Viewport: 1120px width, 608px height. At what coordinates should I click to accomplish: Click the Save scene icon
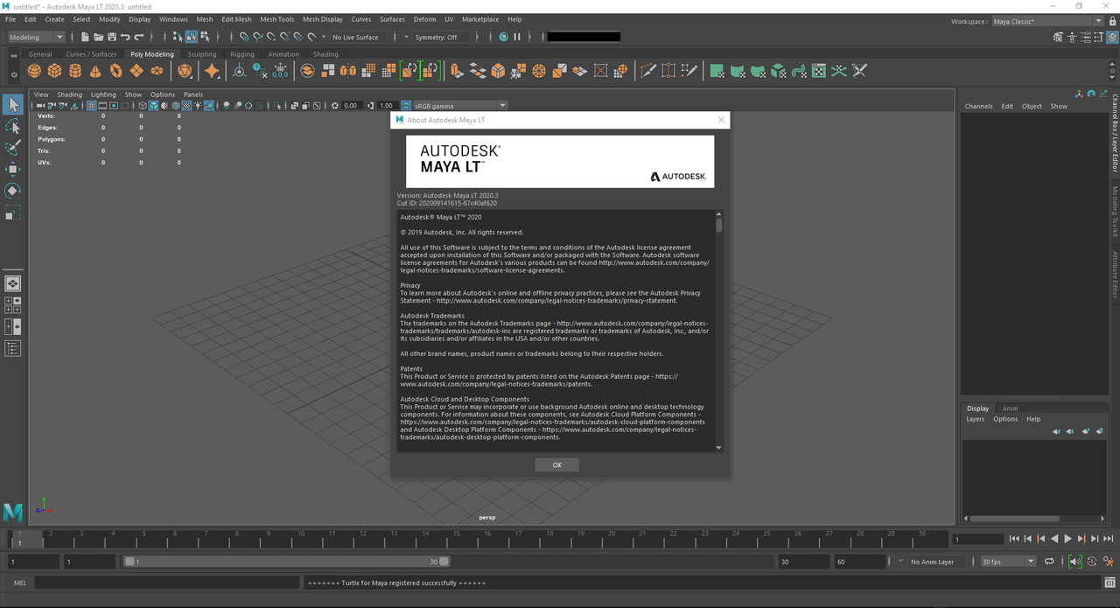[x=112, y=37]
